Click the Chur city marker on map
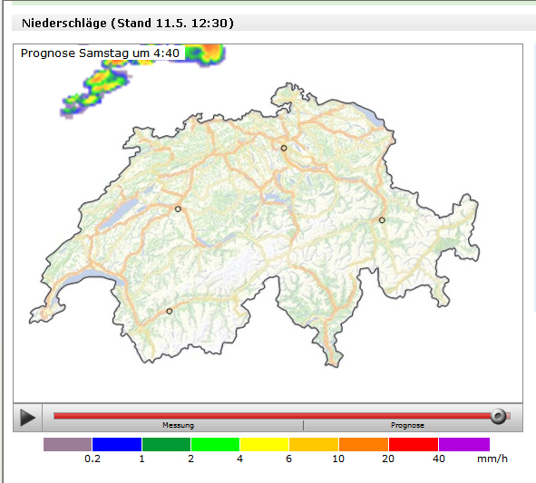The image size is (536, 483). 382,220
